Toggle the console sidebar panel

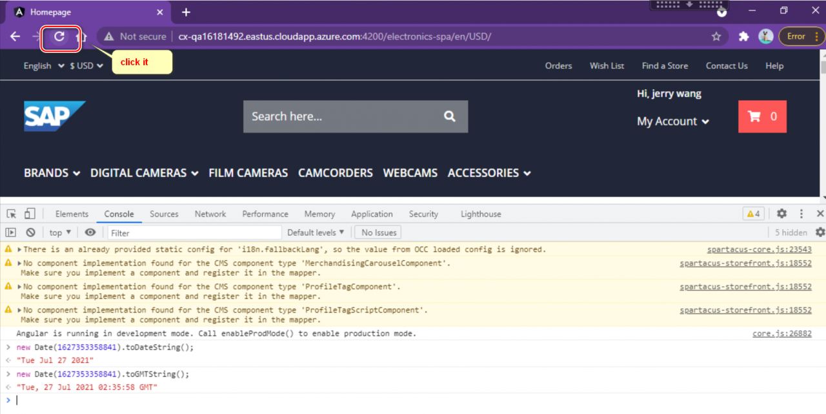(x=11, y=233)
